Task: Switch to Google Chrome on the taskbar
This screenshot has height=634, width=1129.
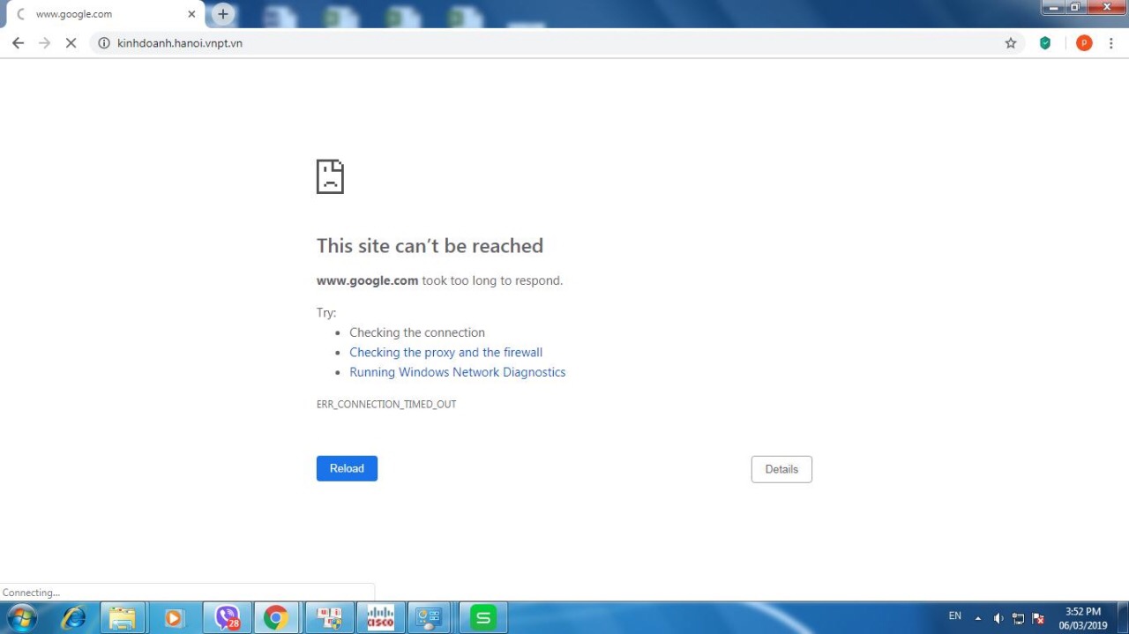Action: pos(276,618)
